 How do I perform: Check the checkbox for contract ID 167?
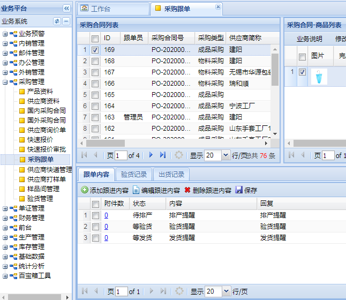[x=95, y=72]
